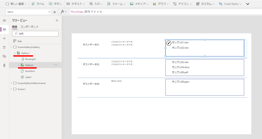Close the ツリー ビュー panel
Image resolution: width=262 pixels, height=139 pixels.
click(57, 20)
